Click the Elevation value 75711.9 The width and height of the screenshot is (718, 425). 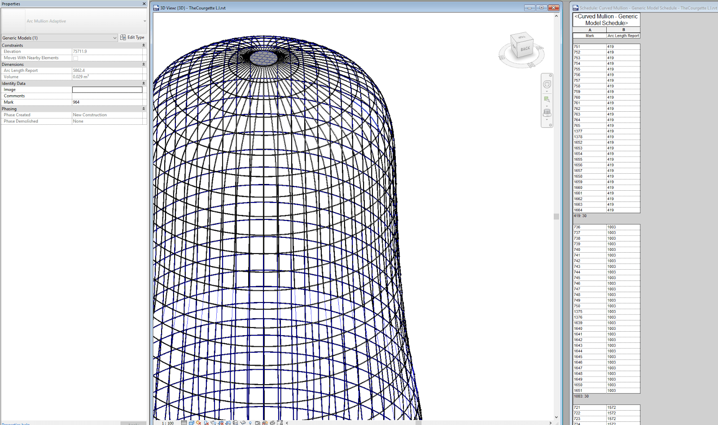point(107,52)
